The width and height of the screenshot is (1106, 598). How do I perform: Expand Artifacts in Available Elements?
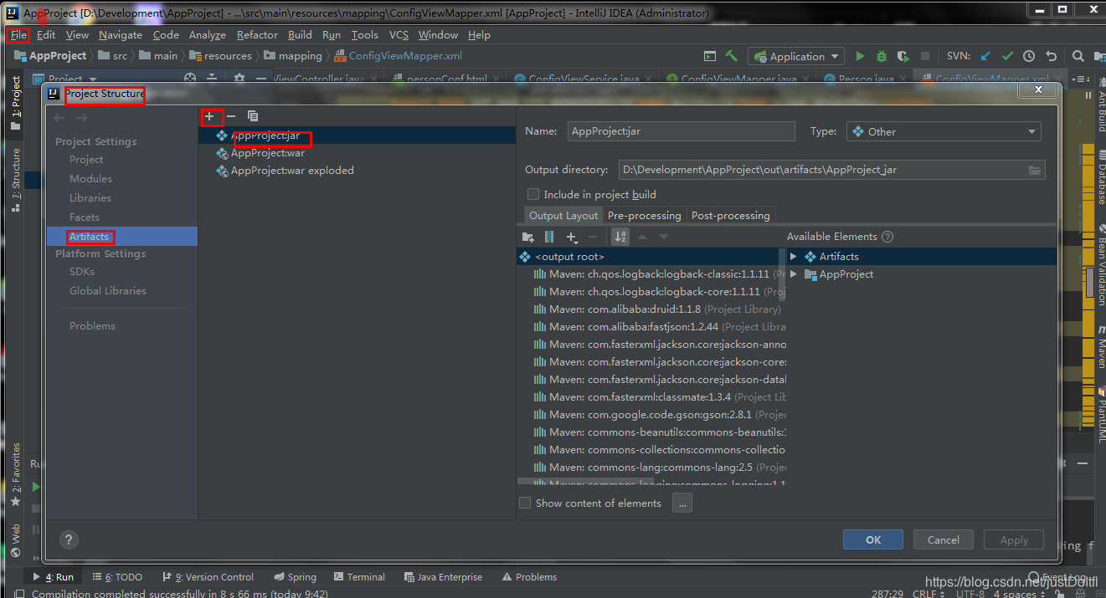coord(794,257)
